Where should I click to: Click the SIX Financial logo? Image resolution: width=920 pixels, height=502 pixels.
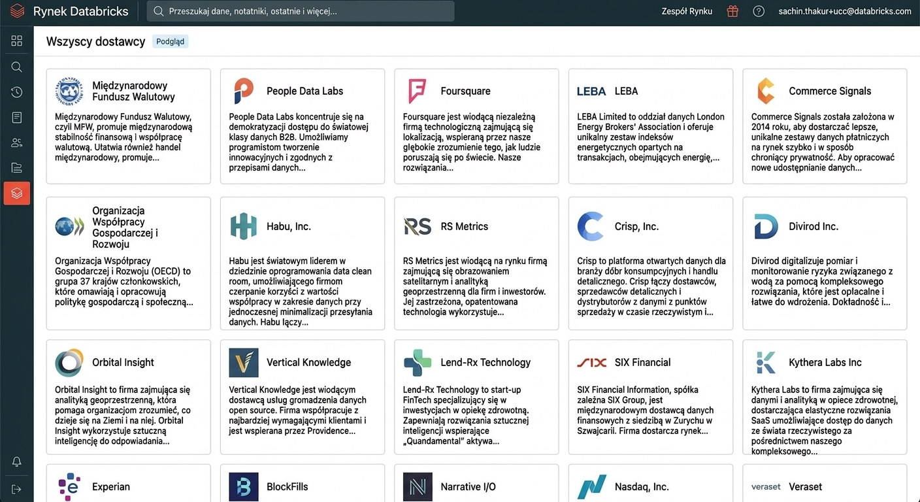[592, 362]
